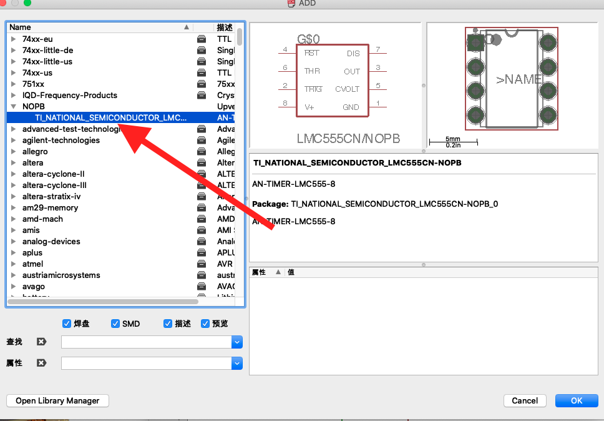Select the amd-mach library row

tap(120, 219)
